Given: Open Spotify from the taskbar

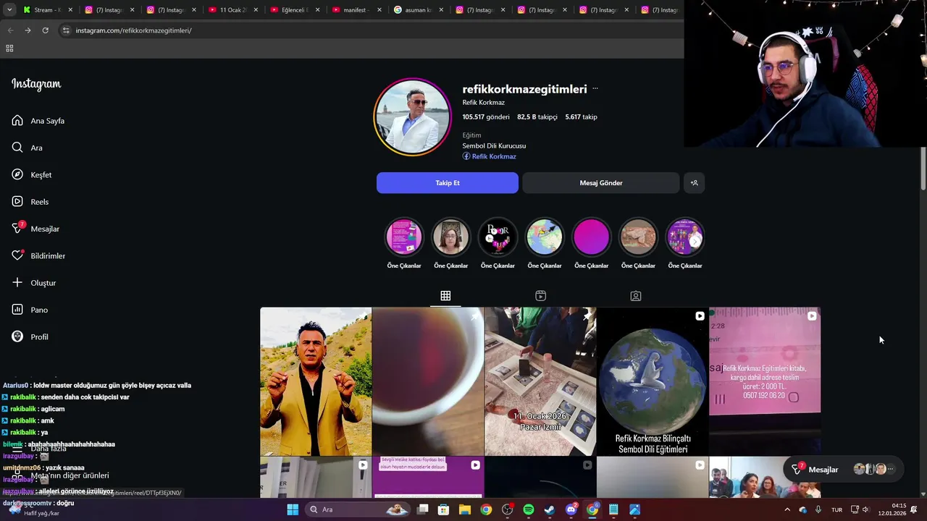Looking at the screenshot, I should (x=529, y=509).
